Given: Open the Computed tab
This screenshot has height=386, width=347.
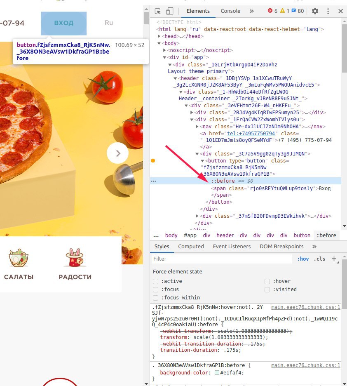Looking at the screenshot, I should pyautogui.click(x=191, y=247).
